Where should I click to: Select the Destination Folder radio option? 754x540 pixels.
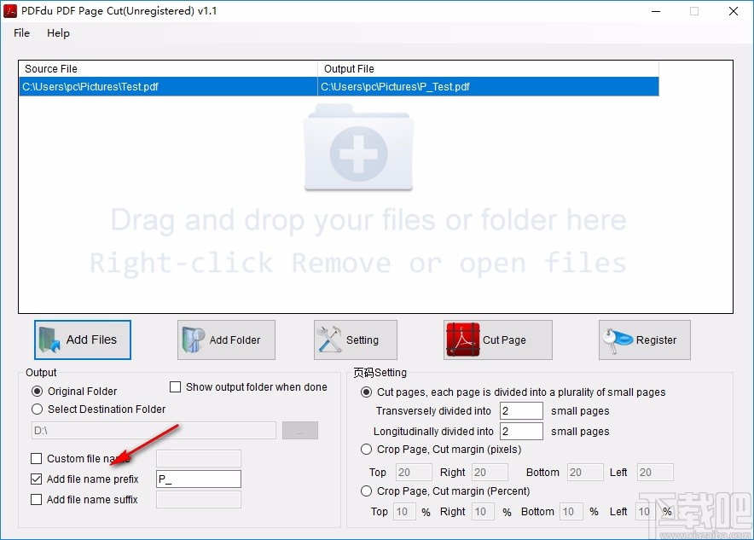pyautogui.click(x=36, y=409)
